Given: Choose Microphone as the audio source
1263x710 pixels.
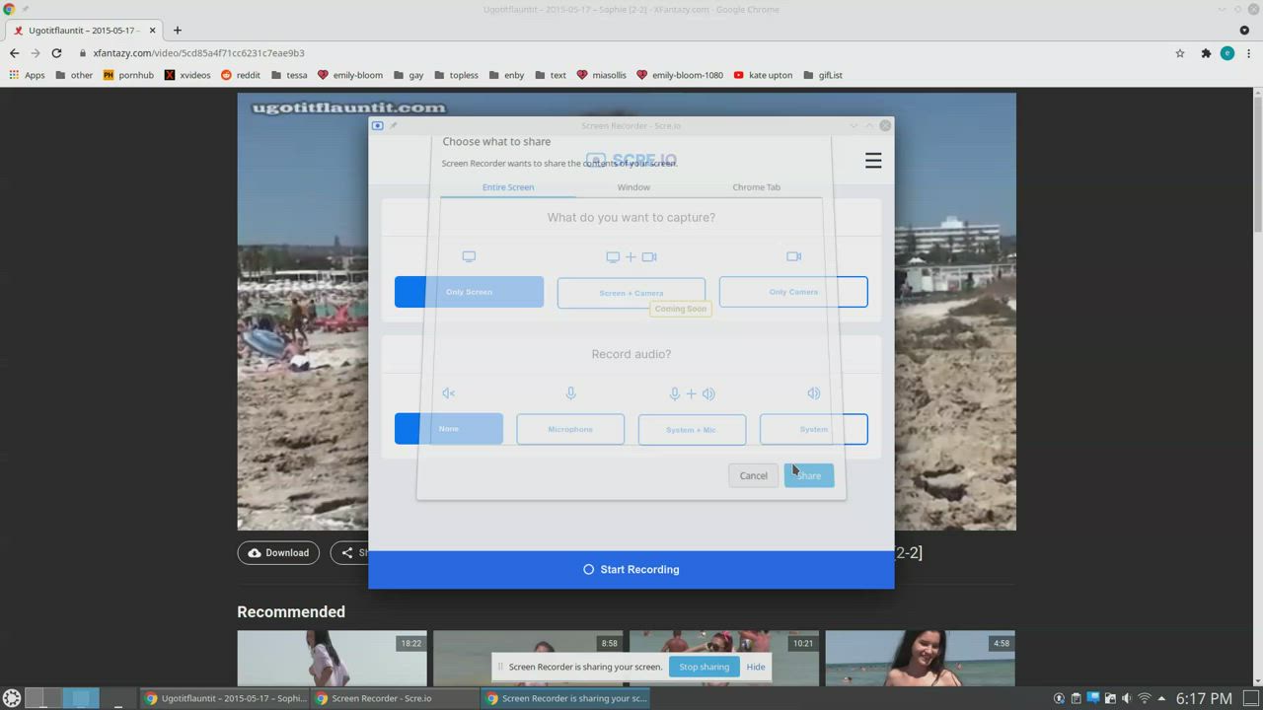Looking at the screenshot, I should 569,429.
